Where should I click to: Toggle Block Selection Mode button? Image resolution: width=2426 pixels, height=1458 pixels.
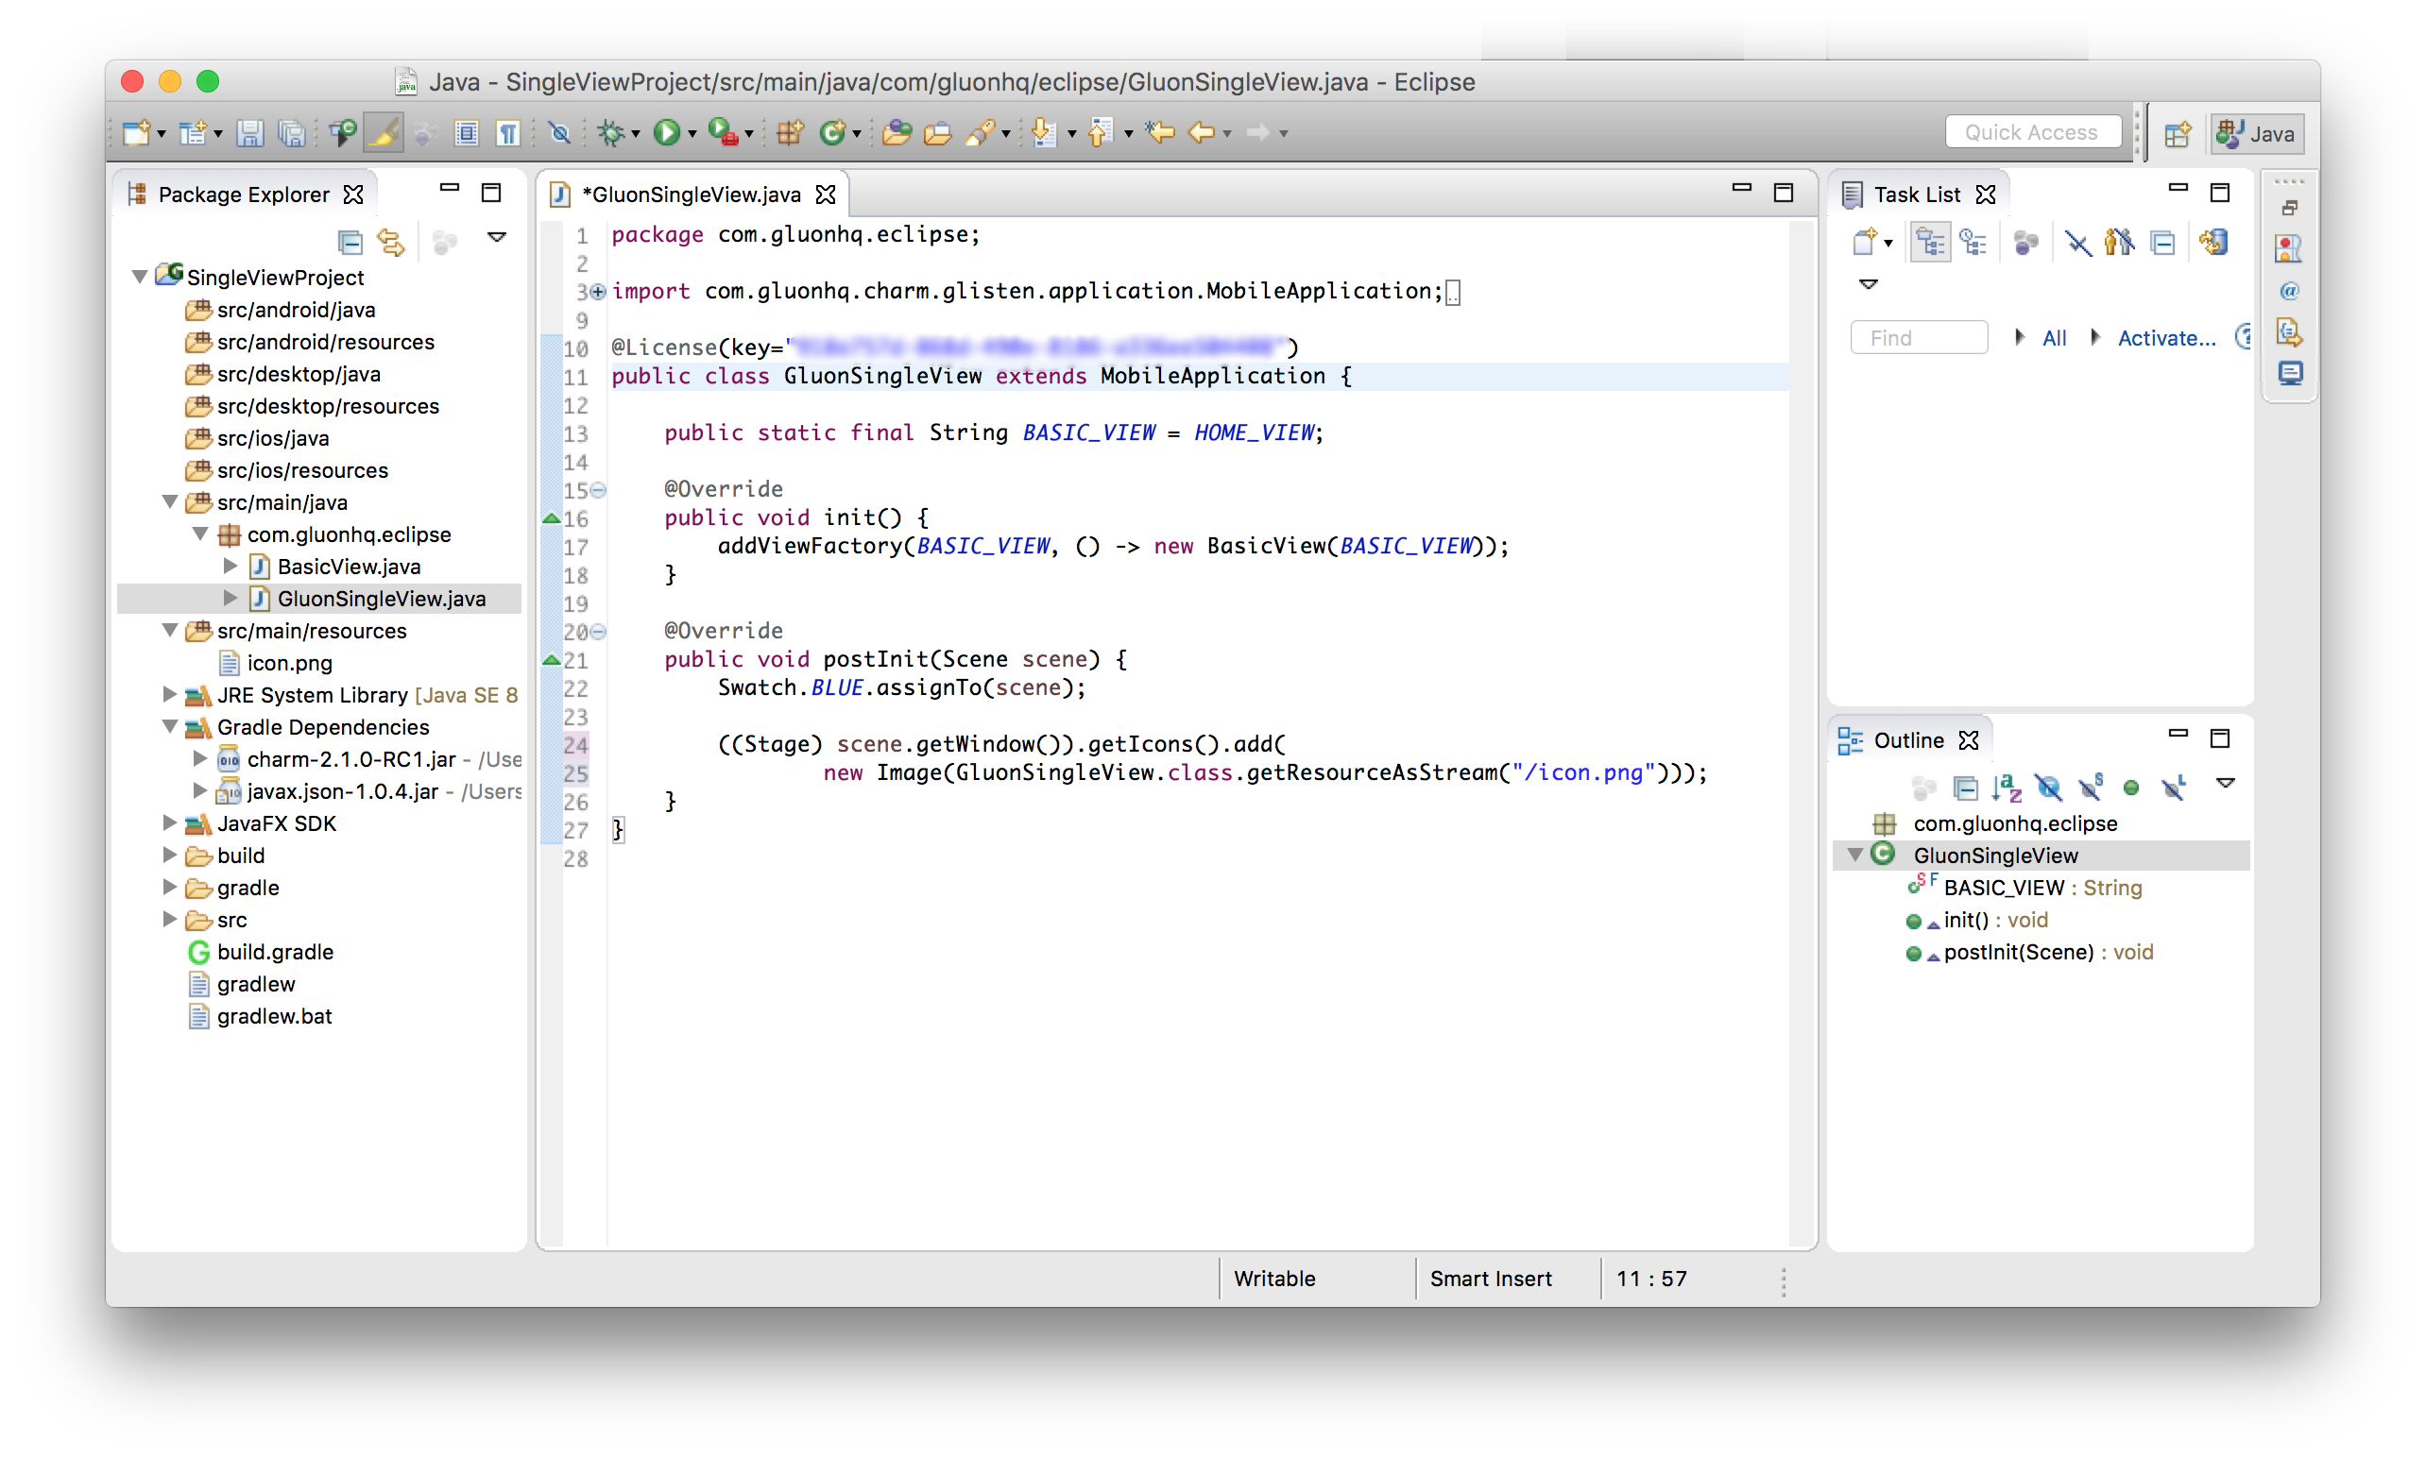click(466, 132)
